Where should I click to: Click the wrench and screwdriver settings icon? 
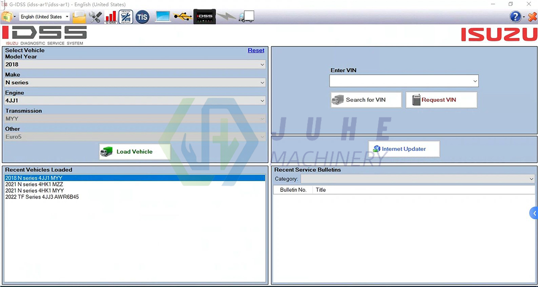pos(95,17)
